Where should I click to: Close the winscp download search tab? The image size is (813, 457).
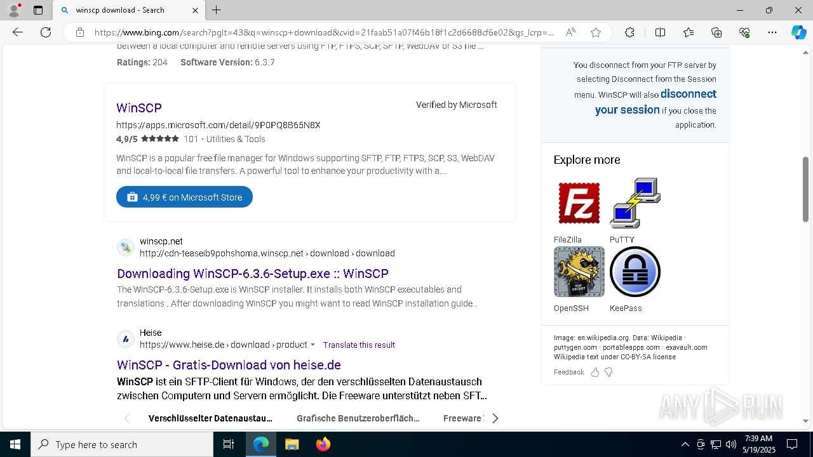click(195, 10)
